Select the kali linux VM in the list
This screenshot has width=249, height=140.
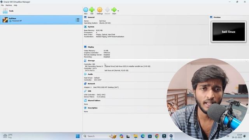(41, 20)
